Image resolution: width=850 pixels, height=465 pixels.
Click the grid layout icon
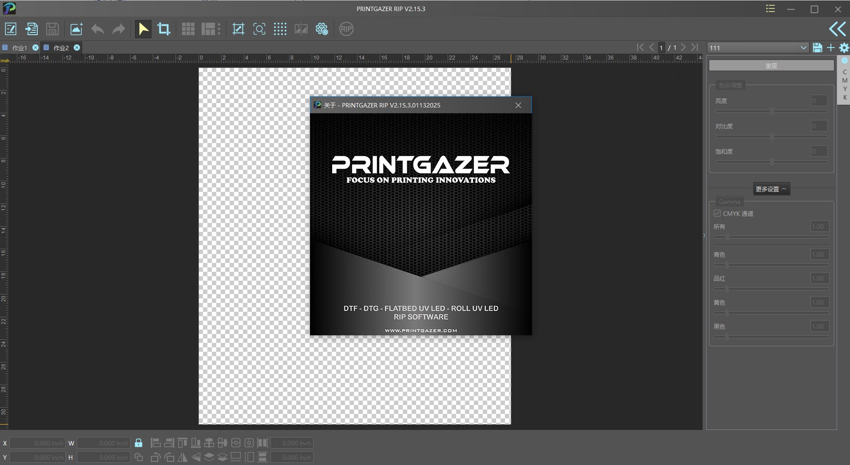tap(188, 29)
